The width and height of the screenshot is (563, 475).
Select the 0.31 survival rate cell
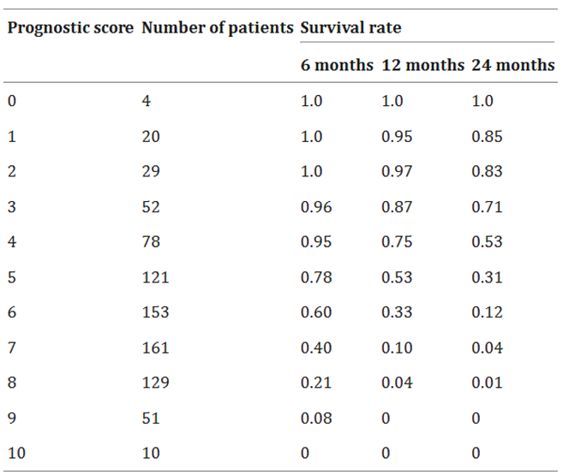487,277
